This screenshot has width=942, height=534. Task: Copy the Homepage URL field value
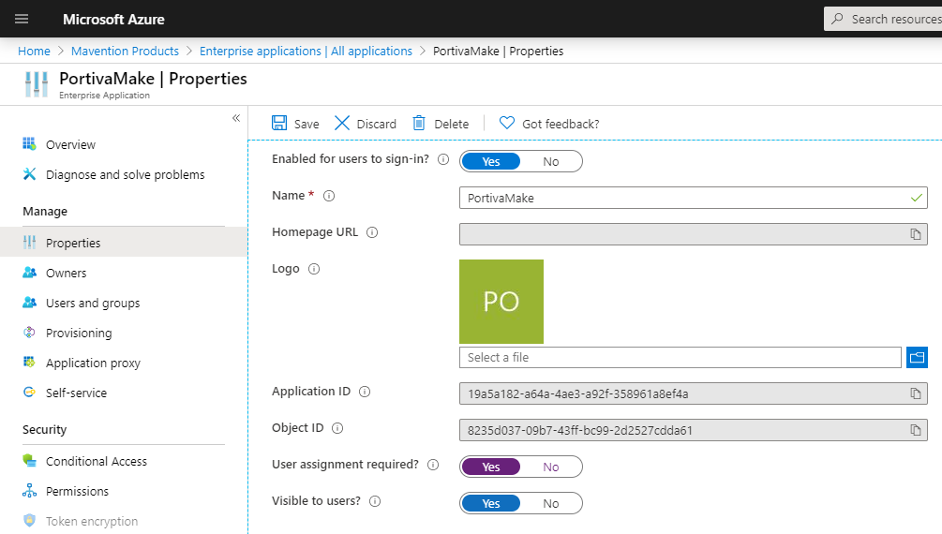(916, 234)
